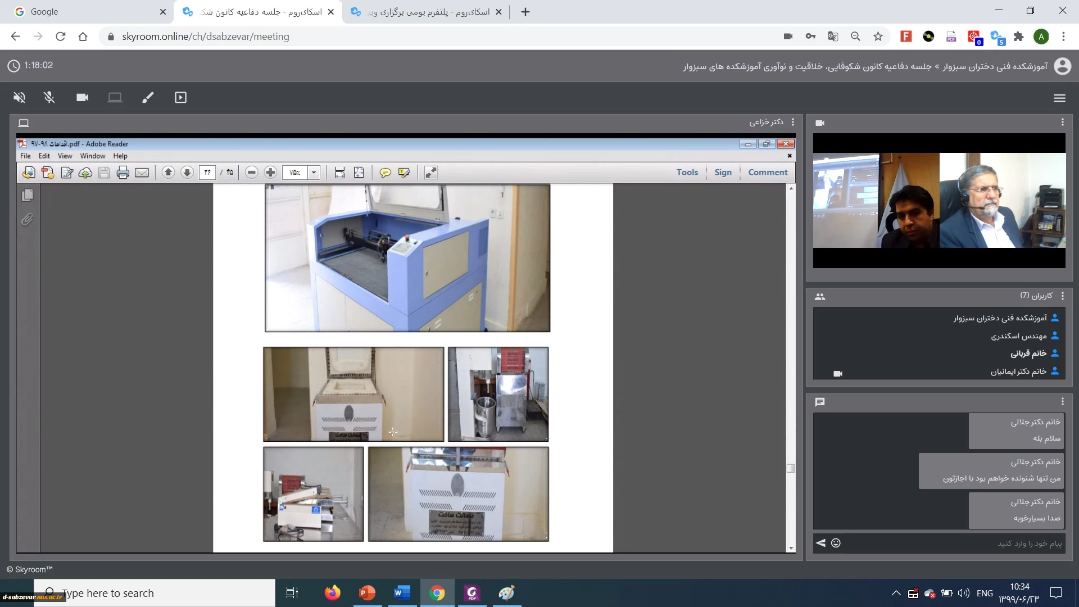Viewport: 1079px width, 607px height.
Task: Open the Skyroom hamburger menu
Action: 1059,98
